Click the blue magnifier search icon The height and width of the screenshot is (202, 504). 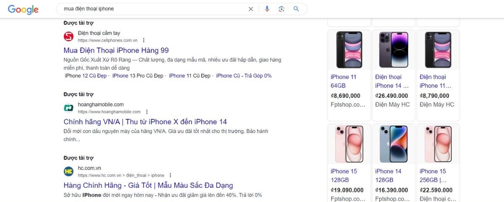296,9
